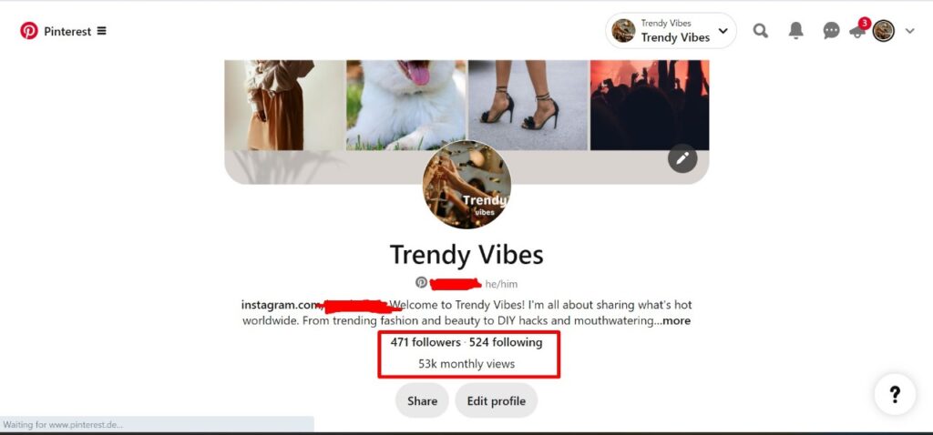Screen dimensions: 933x435
Task: Click the Edit profile button
Action: (497, 401)
